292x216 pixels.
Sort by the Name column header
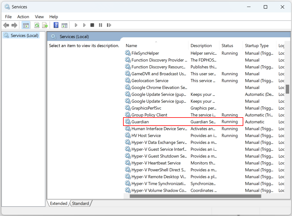tap(156, 46)
